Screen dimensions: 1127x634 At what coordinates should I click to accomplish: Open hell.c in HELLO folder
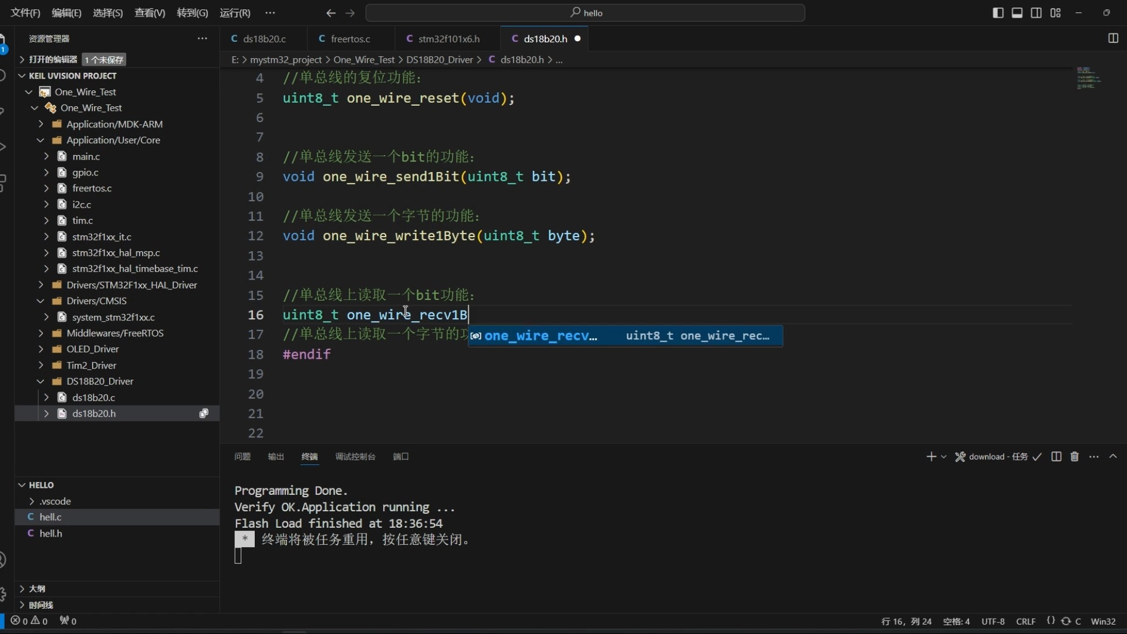50,517
